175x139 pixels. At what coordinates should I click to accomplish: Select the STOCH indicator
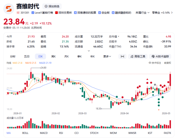94,133
